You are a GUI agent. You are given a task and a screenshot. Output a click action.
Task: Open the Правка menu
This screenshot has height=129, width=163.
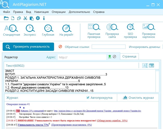[x=18, y=12]
